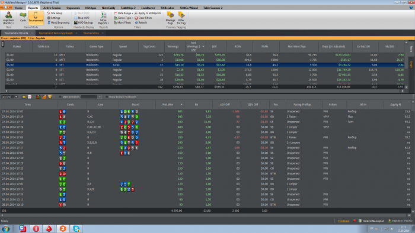Clear all filters
The height and width of the screenshot is (233, 415).
click(x=143, y=18)
